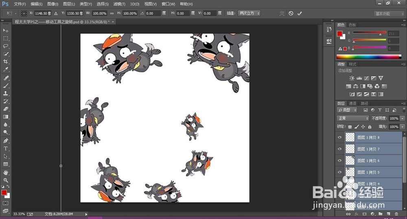Screen dimensions: 407x219
Task: Switch to the 样式 tab
Action: [x=352, y=64]
